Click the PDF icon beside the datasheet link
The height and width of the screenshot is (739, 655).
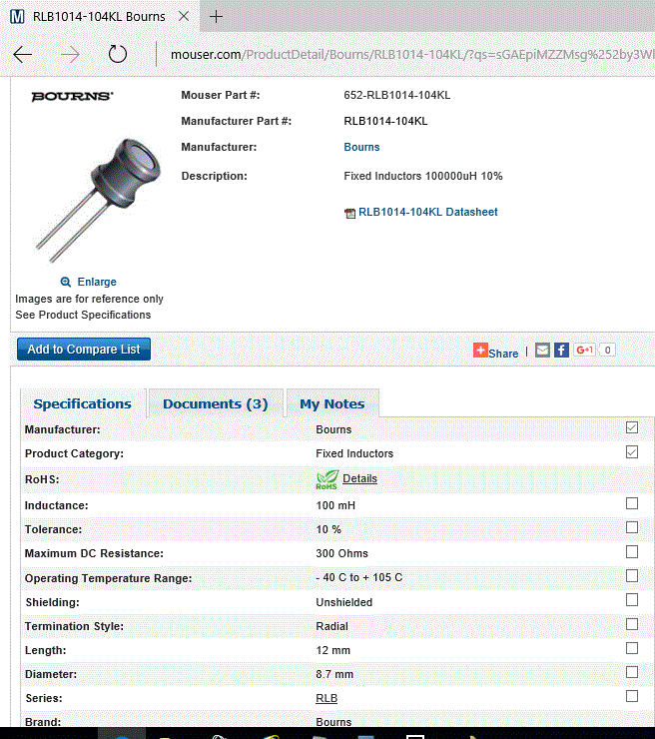[x=349, y=213]
